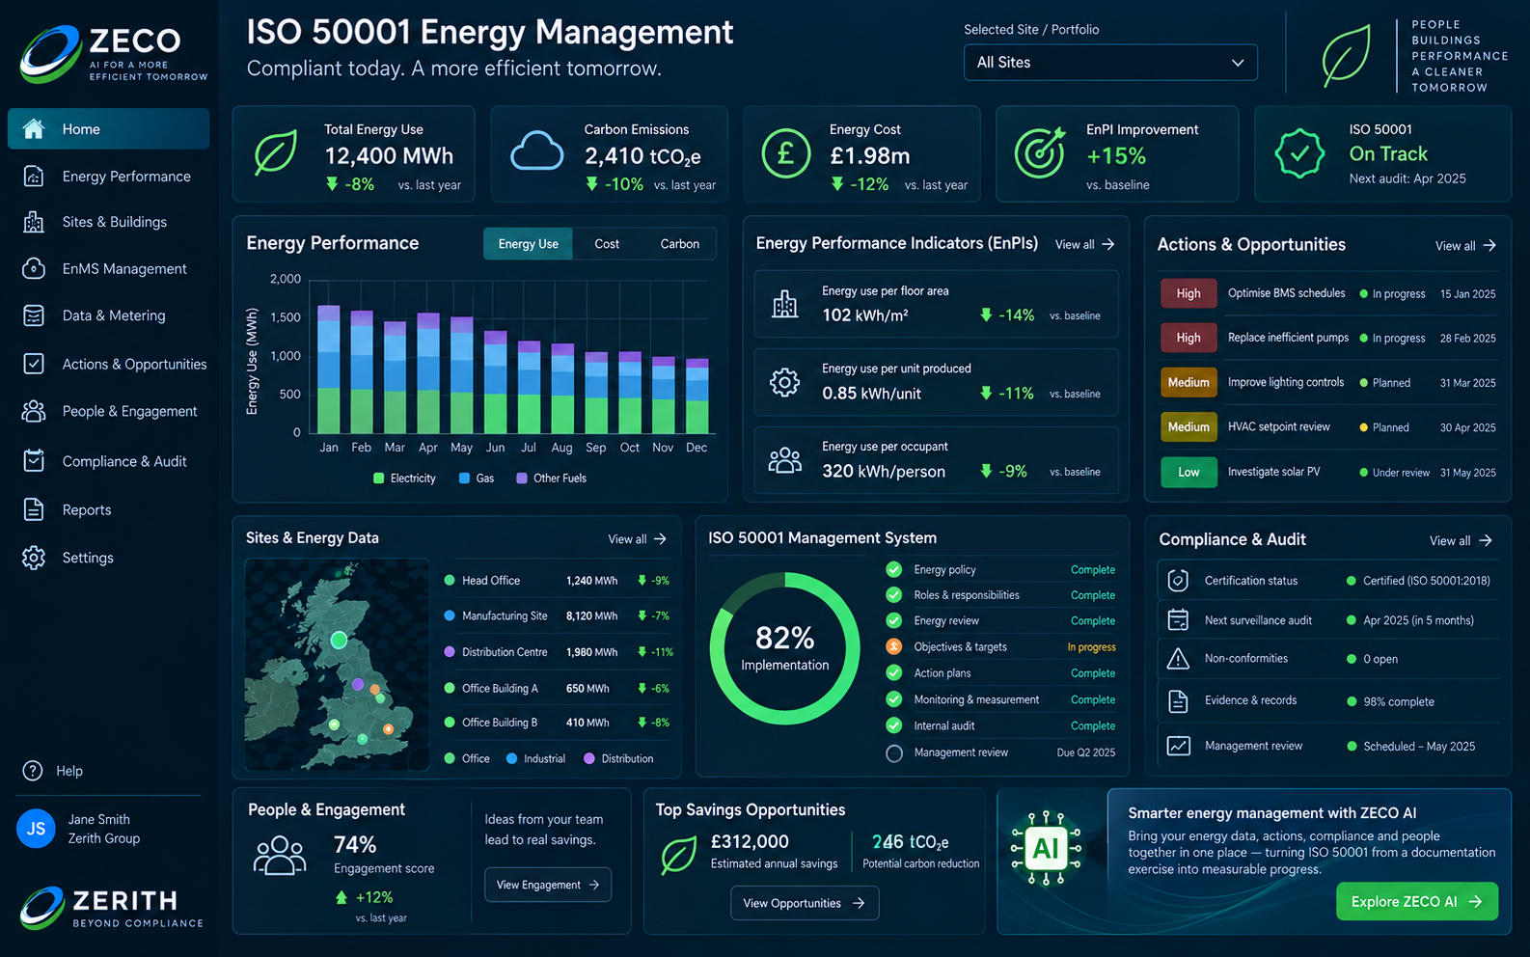This screenshot has width=1530, height=957.
Task: Click the EnPI Improvement target icon
Action: point(1040,152)
